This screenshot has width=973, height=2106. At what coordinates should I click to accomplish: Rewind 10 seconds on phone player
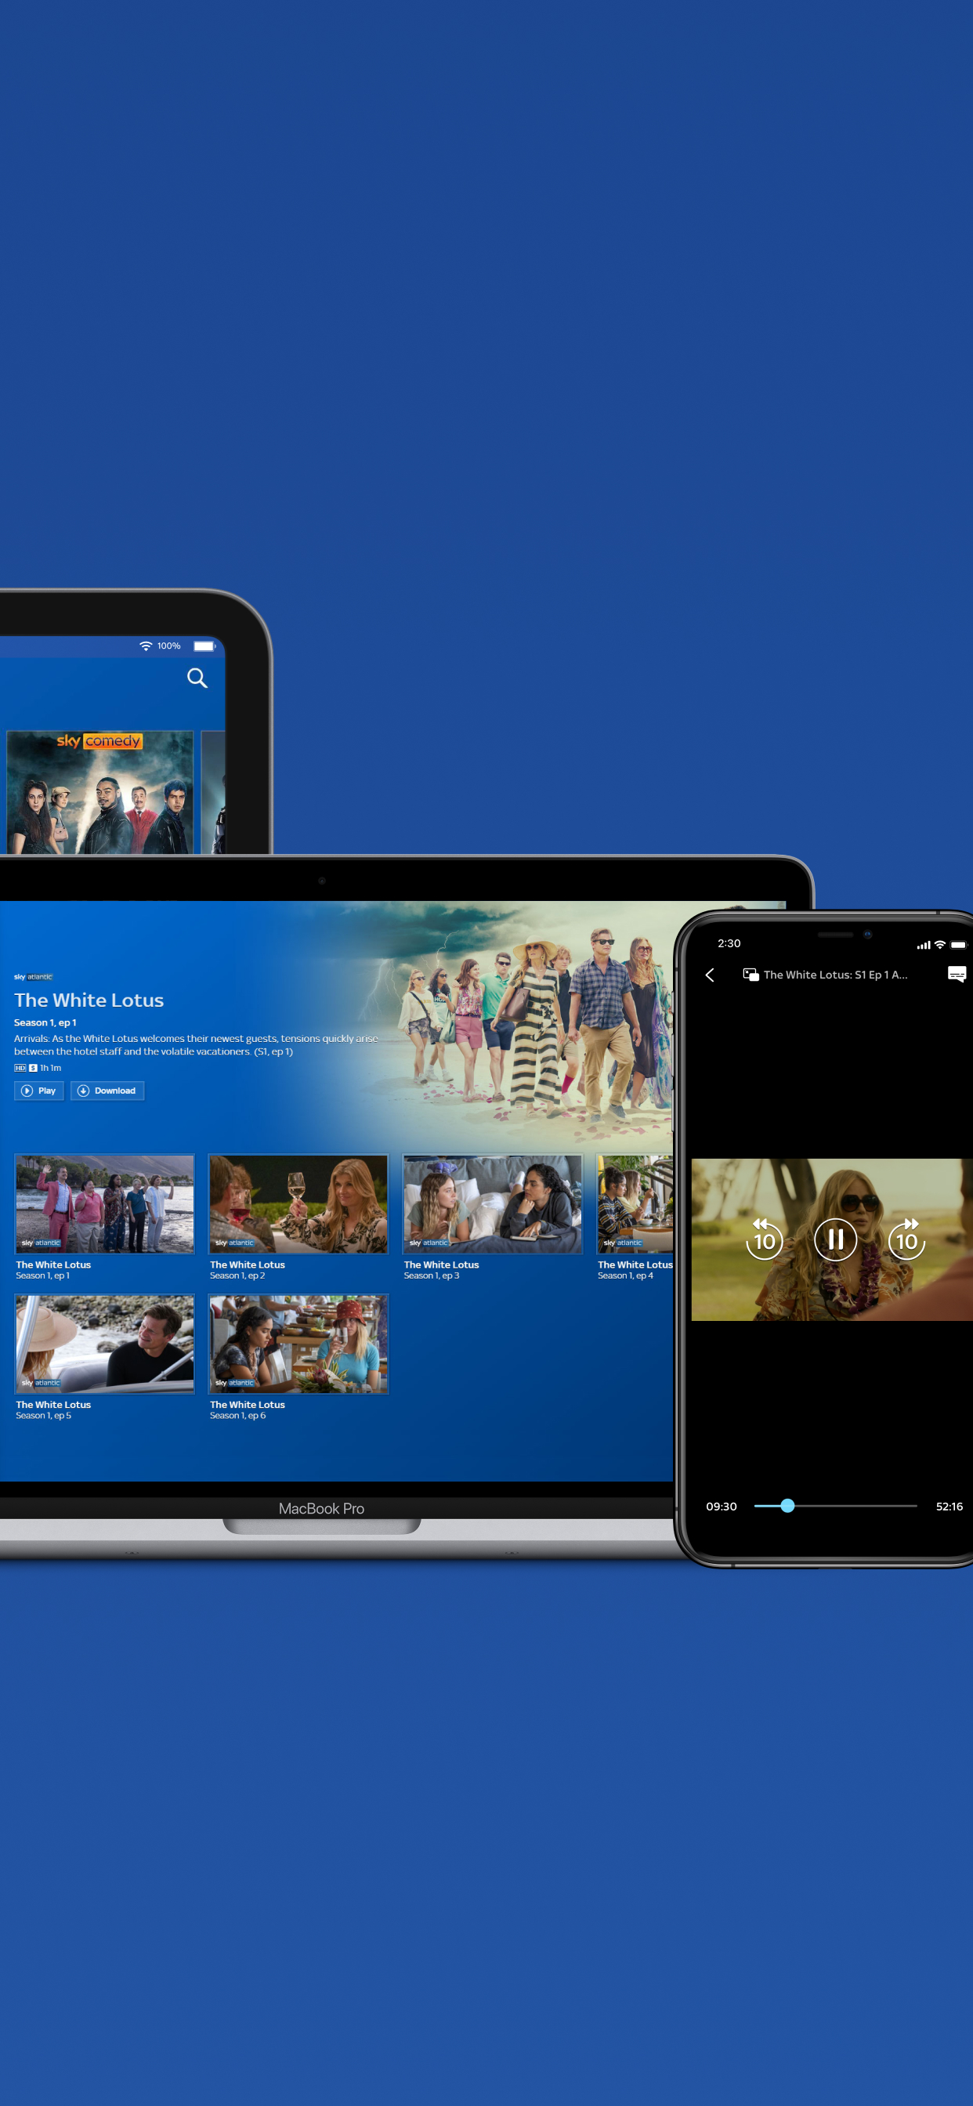click(x=765, y=1239)
